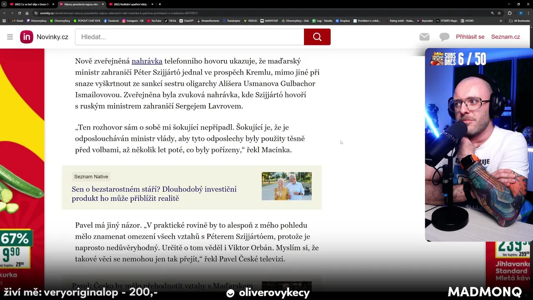Click the red Novinky.cz logo icon

point(27,37)
